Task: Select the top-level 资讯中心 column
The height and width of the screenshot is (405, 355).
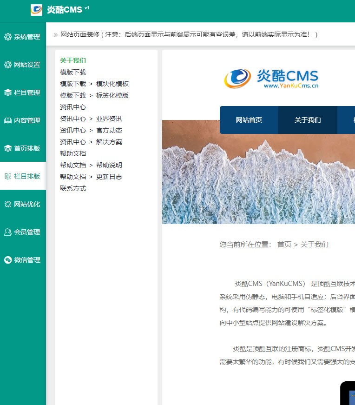Action: click(x=73, y=107)
